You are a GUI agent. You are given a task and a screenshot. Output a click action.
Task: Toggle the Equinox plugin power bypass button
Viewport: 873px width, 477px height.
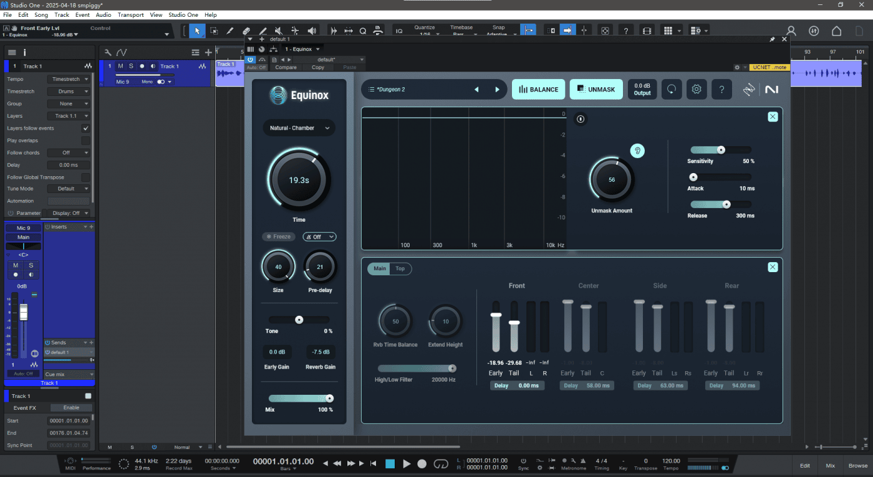pos(251,59)
